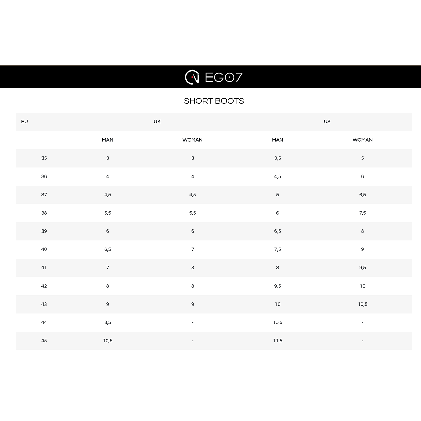Click the EU column header
Image resolution: width=421 pixels, height=421 pixels.
tap(25, 122)
